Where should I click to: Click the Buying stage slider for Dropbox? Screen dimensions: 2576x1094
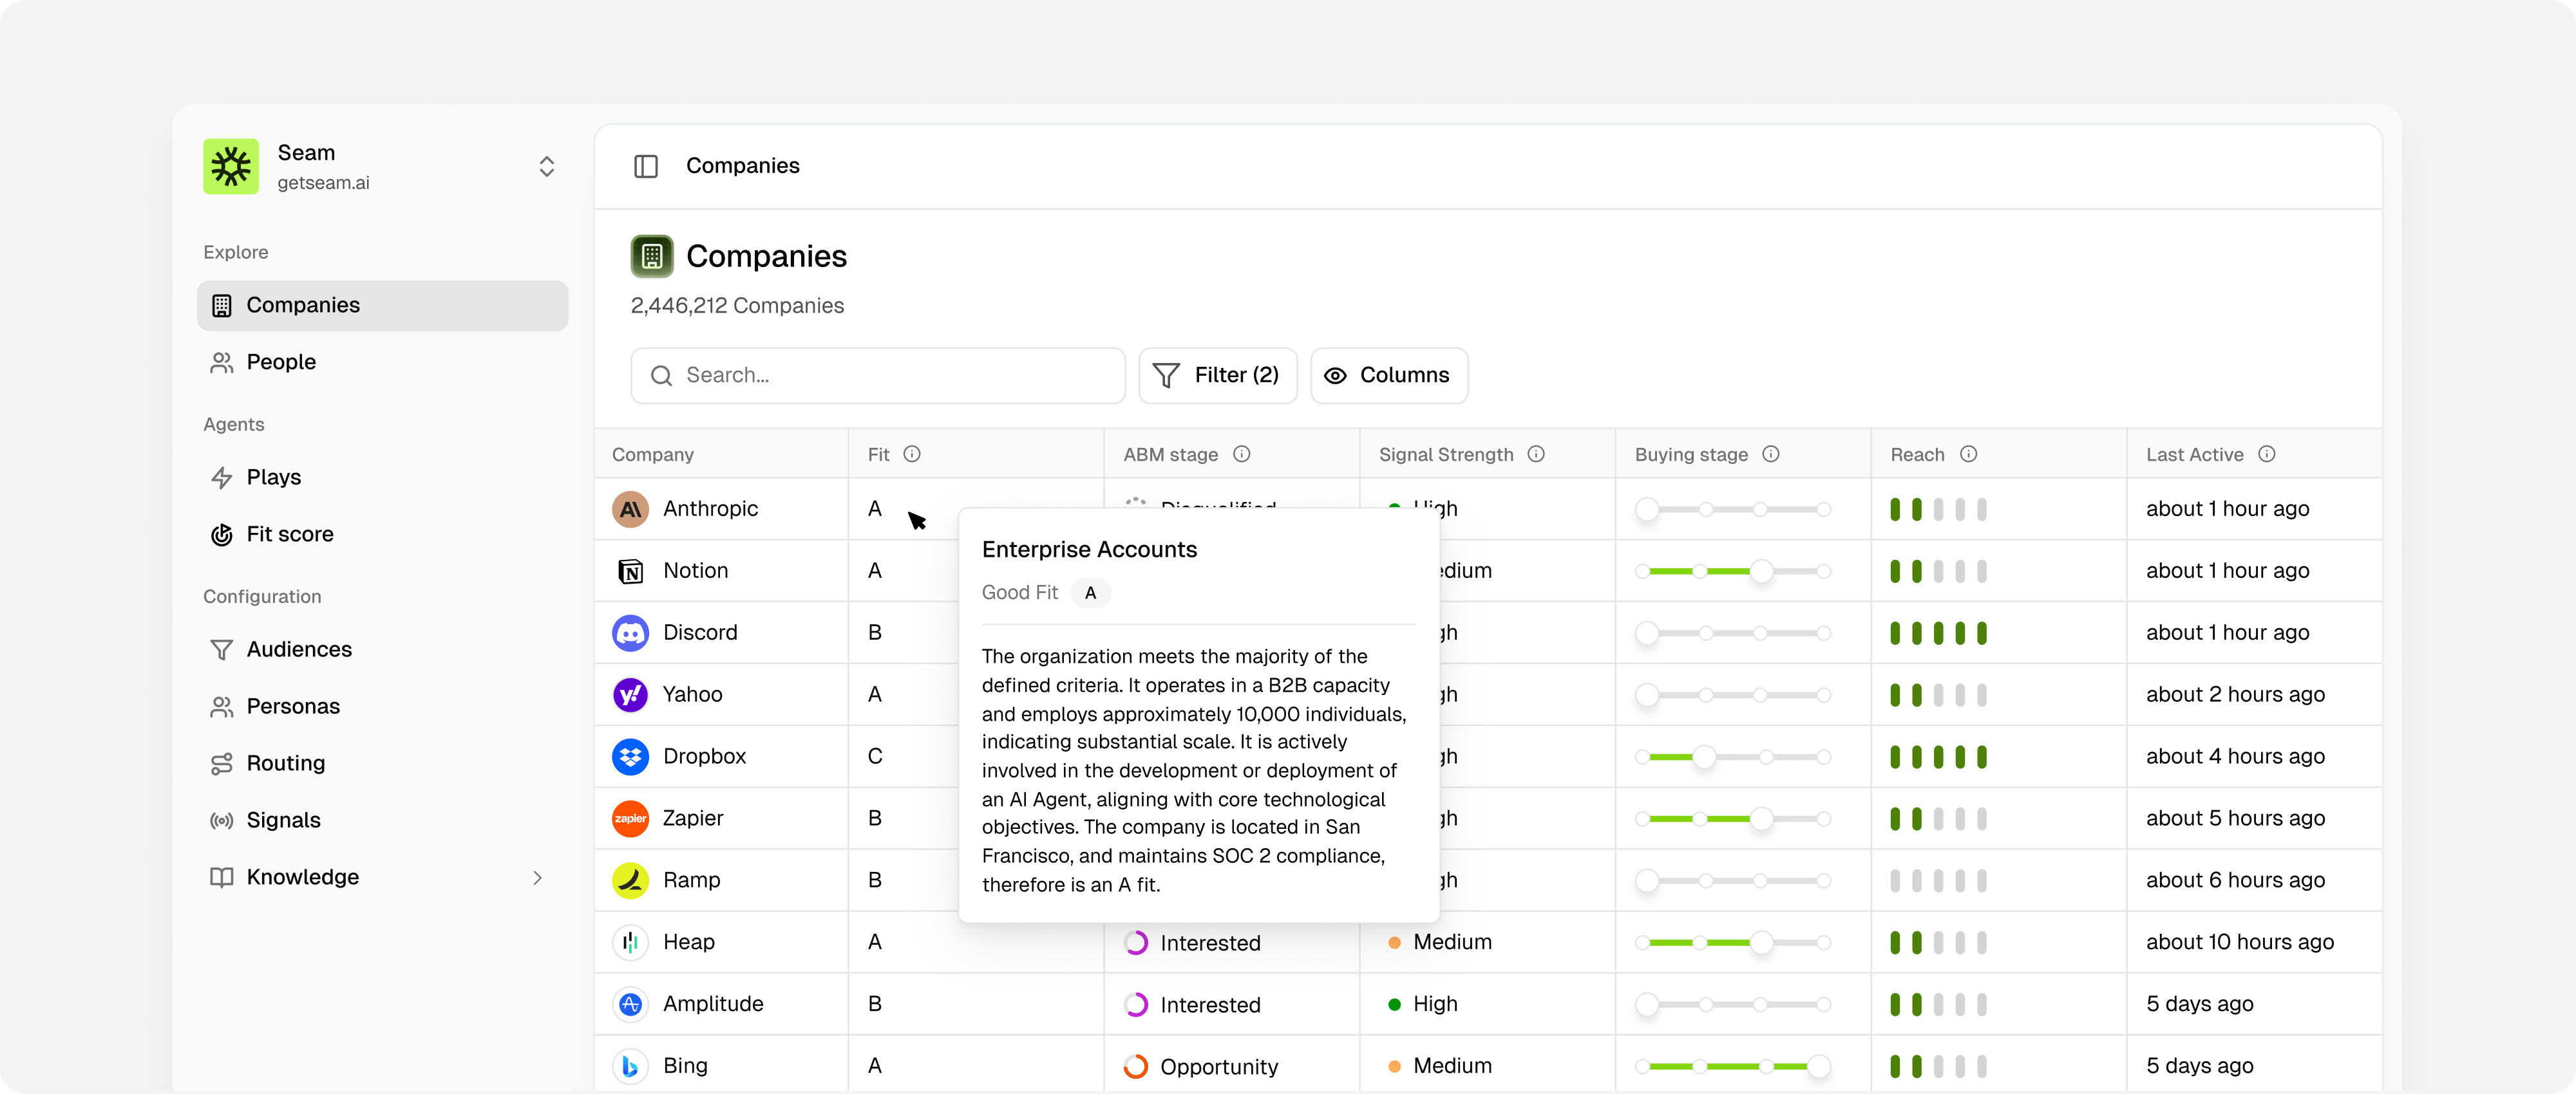tap(1733, 757)
